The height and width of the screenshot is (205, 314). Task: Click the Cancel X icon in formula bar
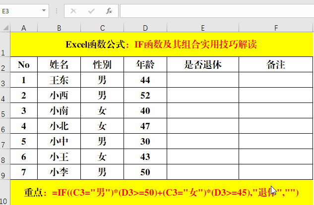pos(73,11)
